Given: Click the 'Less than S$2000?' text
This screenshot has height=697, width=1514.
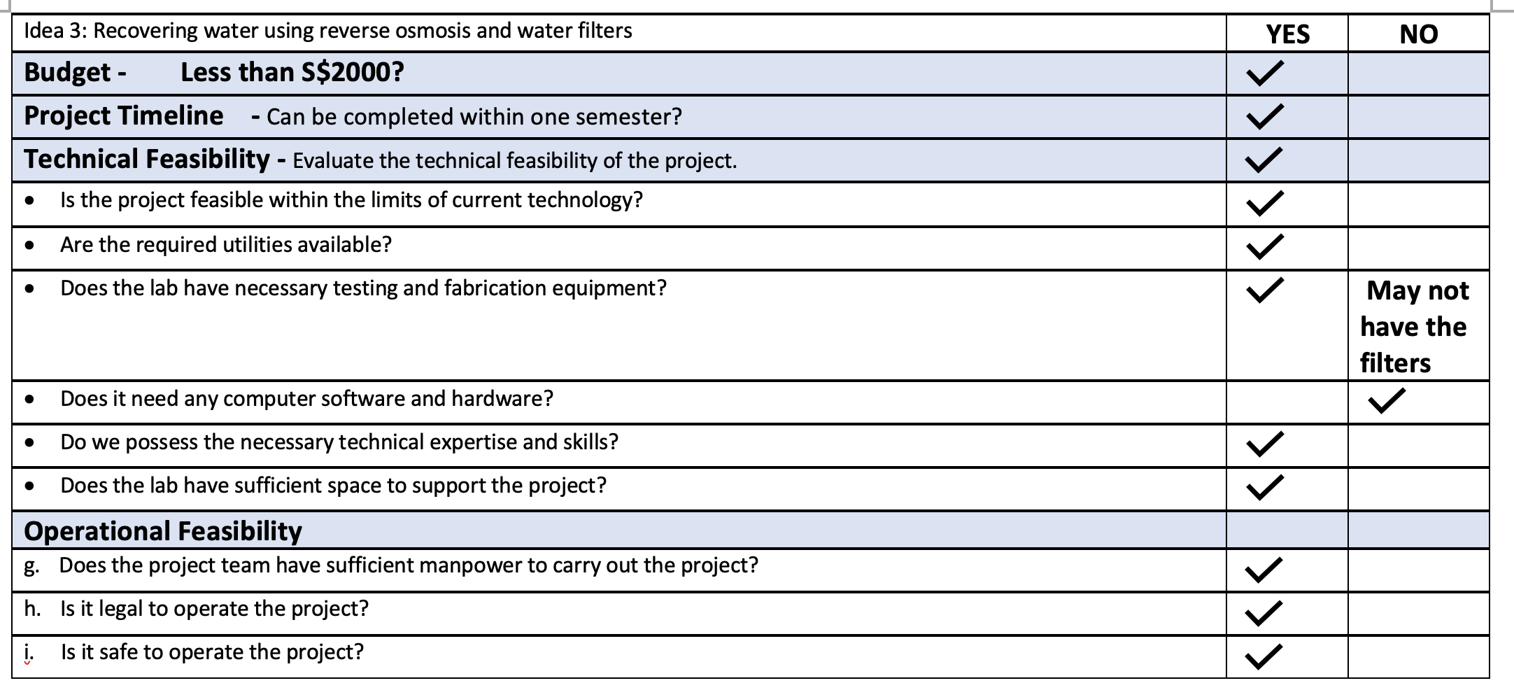Looking at the screenshot, I should pos(292,72).
